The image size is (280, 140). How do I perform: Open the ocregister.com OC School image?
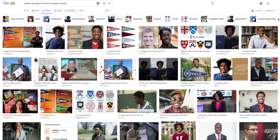(x=20, y=101)
